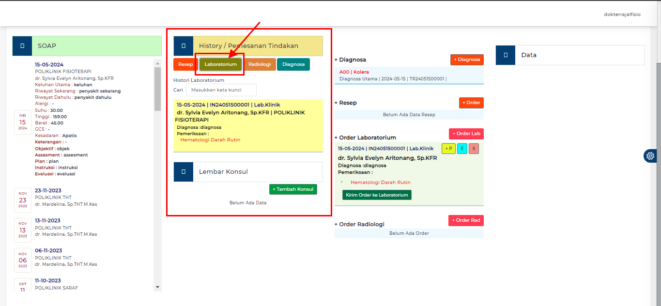The image size is (661, 306).
Task: Click the History / Pemesanan Tindakan panel icon
Action: click(x=183, y=45)
